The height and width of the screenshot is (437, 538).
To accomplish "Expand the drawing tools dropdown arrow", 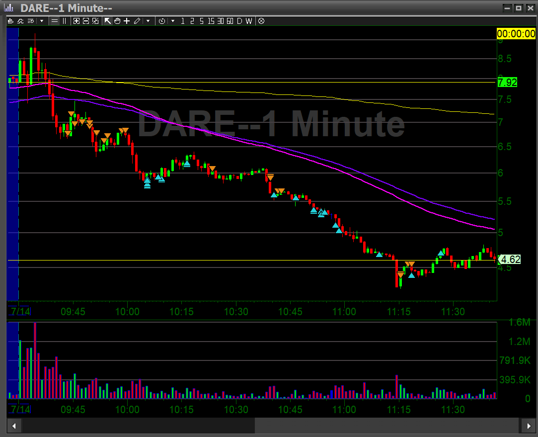I will (148, 21).
